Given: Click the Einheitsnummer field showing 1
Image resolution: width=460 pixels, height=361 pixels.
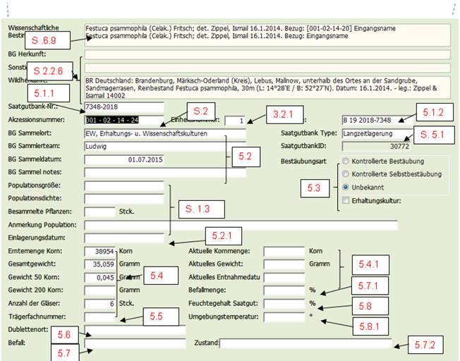Looking at the screenshot, I should (236, 121).
